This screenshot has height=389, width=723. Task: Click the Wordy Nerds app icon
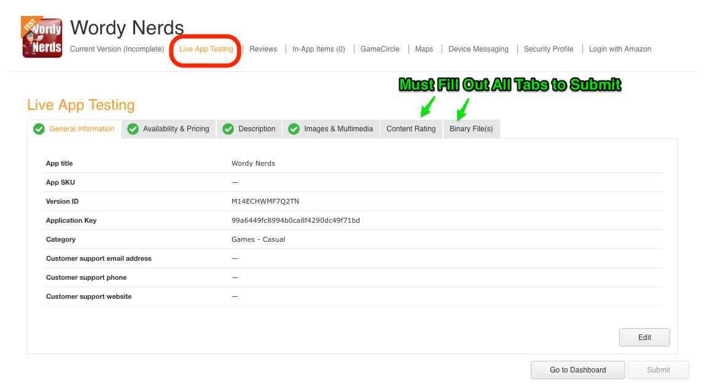click(42, 37)
